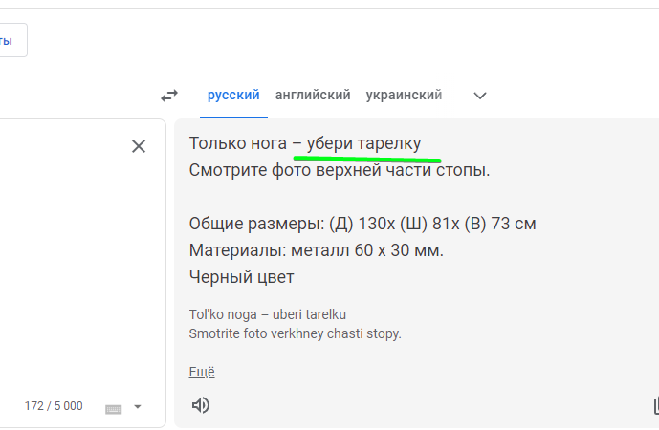The height and width of the screenshot is (430, 659).
Task: Click the partially visible "ты" button
Action: (x=11, y=40)
